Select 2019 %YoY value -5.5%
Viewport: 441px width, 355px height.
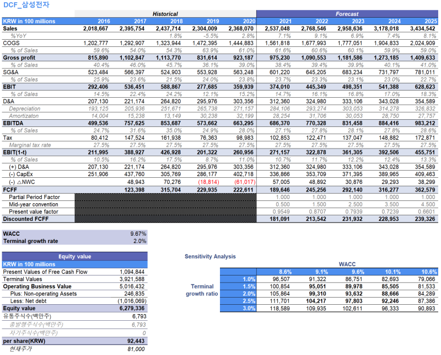(x=211, y=36)
